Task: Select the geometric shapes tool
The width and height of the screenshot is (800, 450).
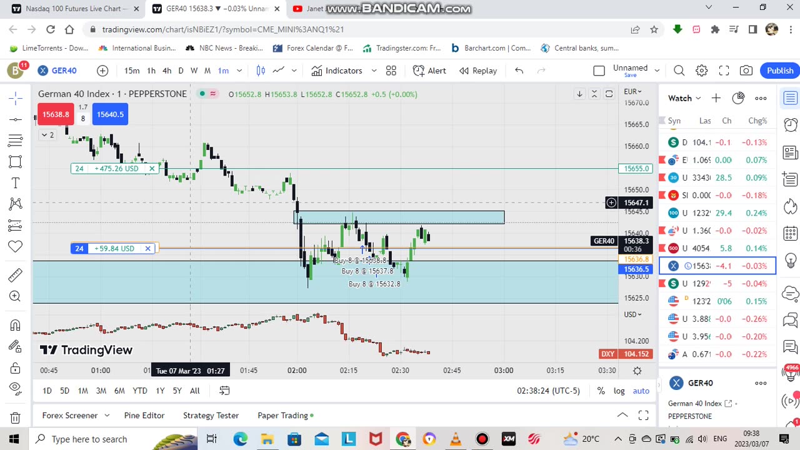Action: (16, 161)
